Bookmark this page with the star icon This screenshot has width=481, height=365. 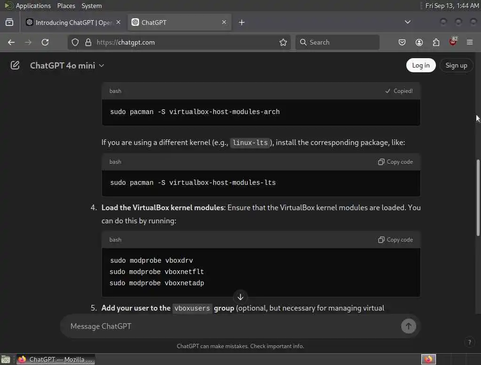click(x=283, y=42)
